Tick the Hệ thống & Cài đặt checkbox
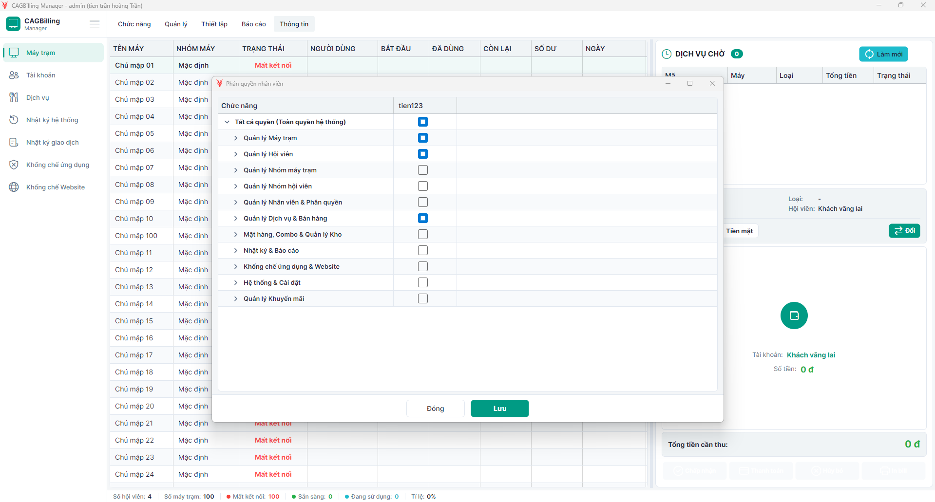The image size is (935, 502). click(x=423, y=282)
